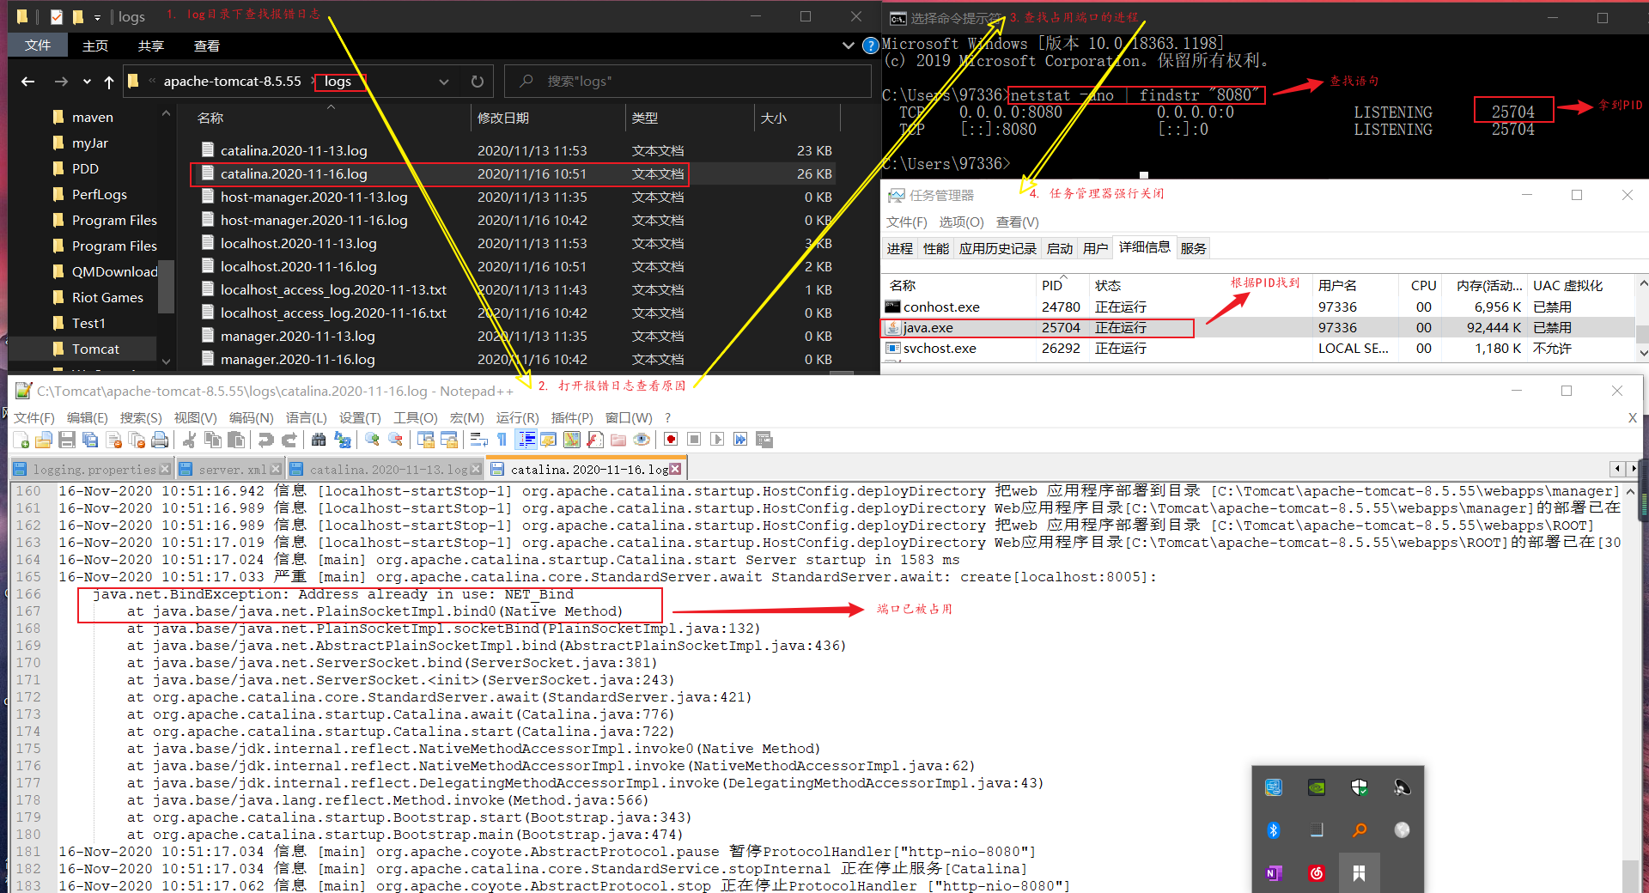Toggle the indent guide in Notepad++
Image resolution: width=1649 pixels, height=893 pixels.
pyautogui.click(x=526, y=440)
